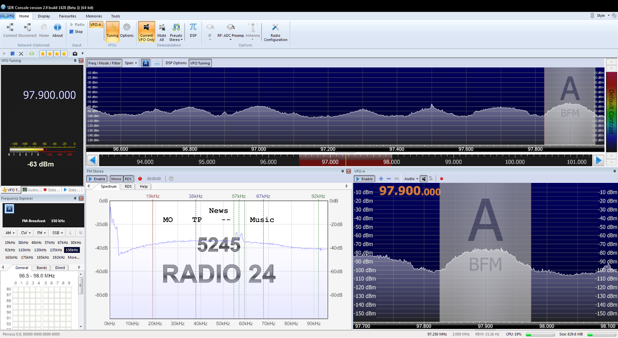
Task: Open the DSP pi icon
Action: [x=193, y=30]
